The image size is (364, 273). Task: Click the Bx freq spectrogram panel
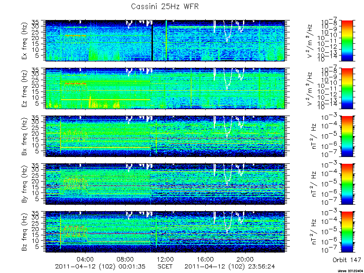(x=165, y=136)
